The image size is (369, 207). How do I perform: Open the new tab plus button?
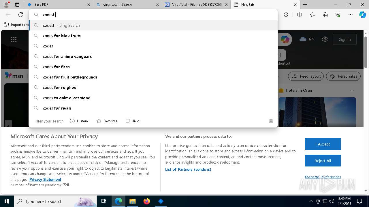pos(305,5)
